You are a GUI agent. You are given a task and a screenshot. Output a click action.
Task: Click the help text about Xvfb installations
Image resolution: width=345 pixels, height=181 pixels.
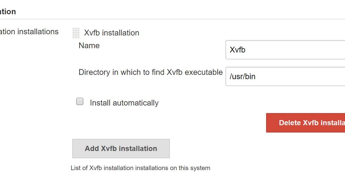(141, 168)
